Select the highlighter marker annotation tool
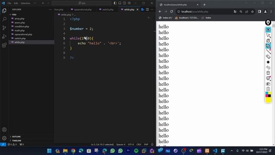The height and width of the screenshot is (155, 275). [268, 46]
